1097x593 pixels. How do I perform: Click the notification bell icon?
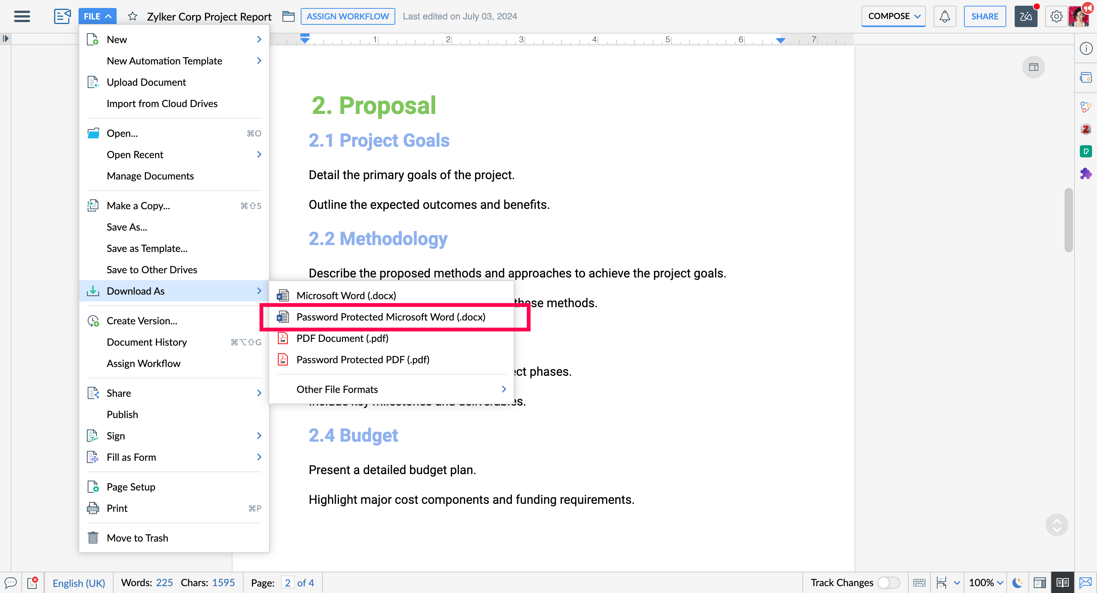(944, 16)
